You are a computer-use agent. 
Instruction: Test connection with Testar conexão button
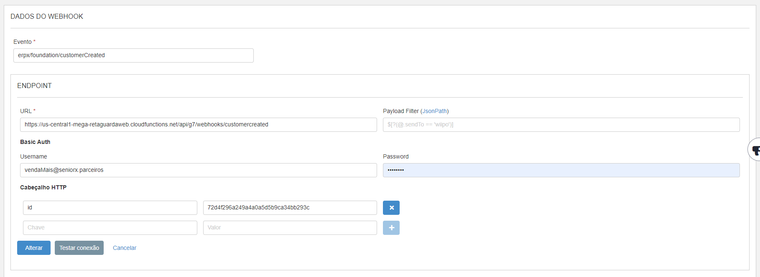[x=79, y=248]
